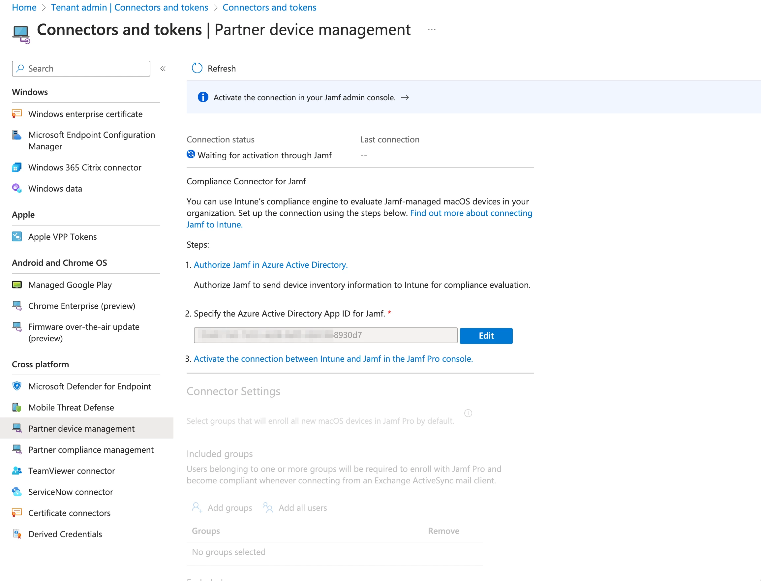Image resolution: width=761 pixels, height=581 pixels.
Task: Click the Certificate connectors icon
Action: (16, 512)
